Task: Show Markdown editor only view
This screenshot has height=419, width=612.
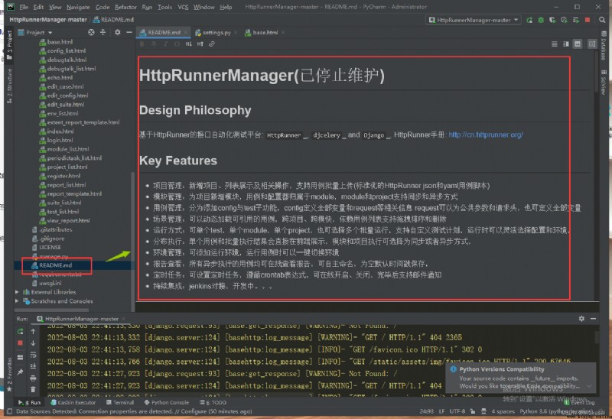Action: pyautogui.click(x=554, y=44)
